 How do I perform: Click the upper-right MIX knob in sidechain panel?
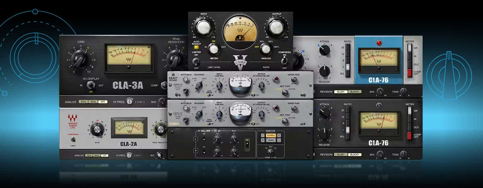234,139
